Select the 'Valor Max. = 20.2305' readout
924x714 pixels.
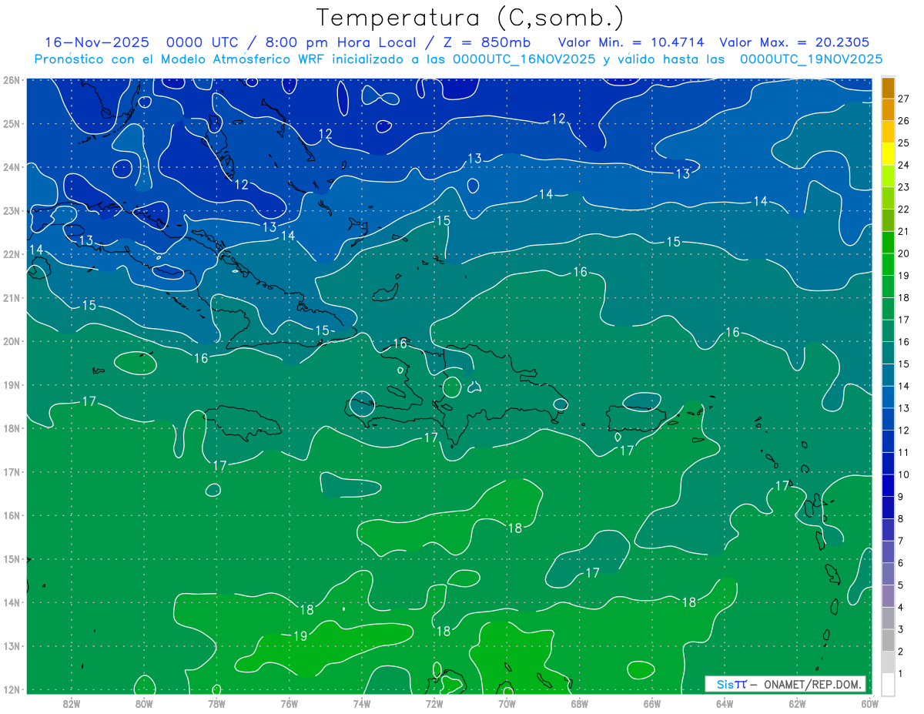coord(795,42)
